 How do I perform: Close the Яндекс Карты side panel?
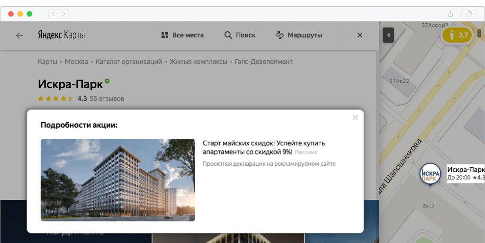point(360,35)
